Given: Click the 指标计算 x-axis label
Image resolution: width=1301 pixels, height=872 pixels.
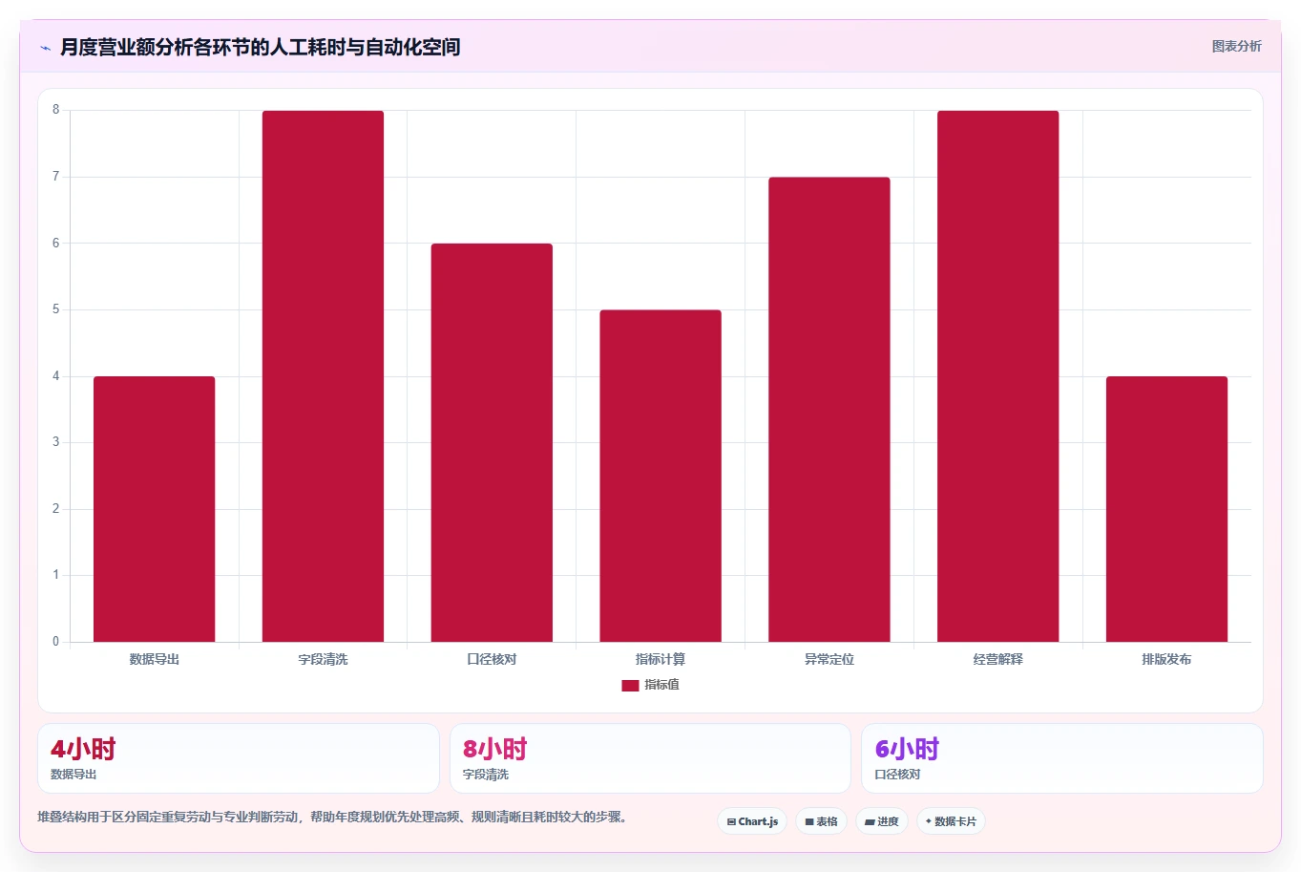Looking at the screenshot, I should click(x=661, y=659).
